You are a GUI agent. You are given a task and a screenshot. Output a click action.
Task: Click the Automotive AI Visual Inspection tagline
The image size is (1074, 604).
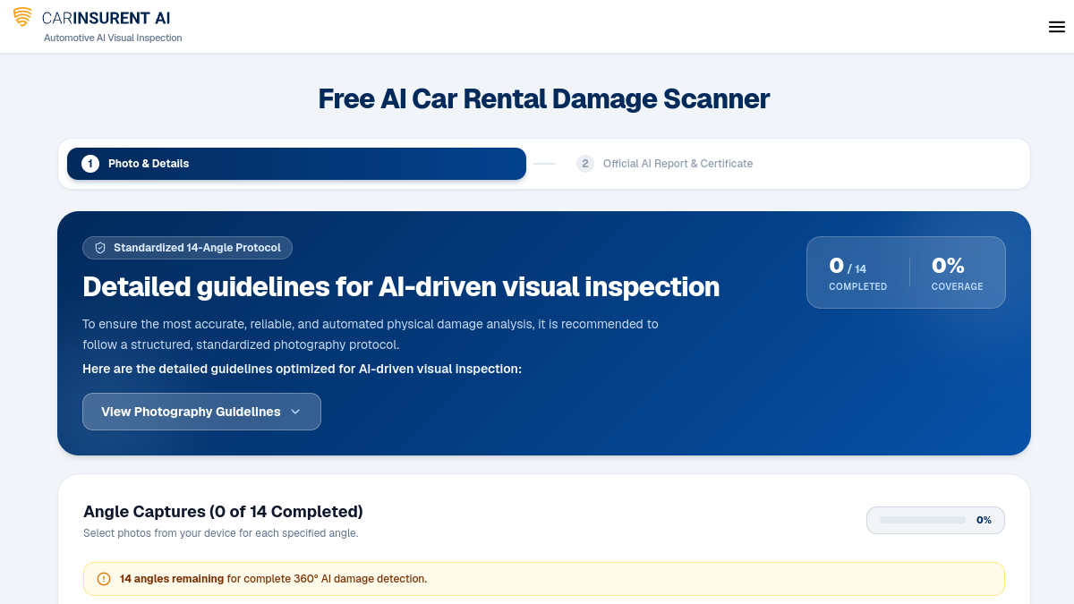(113, 38)
